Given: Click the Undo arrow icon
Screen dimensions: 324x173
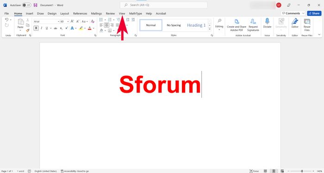Looking at the screenshot, I should click(x=6, y=20).
